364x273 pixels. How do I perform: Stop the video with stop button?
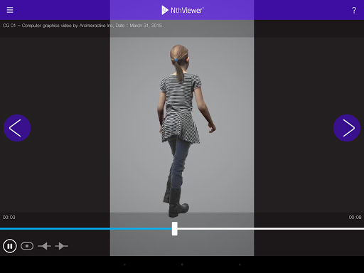(27, 246)
